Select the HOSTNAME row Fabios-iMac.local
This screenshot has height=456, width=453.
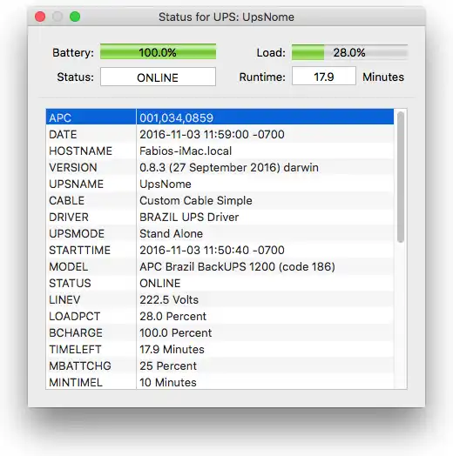pos(220,151)
